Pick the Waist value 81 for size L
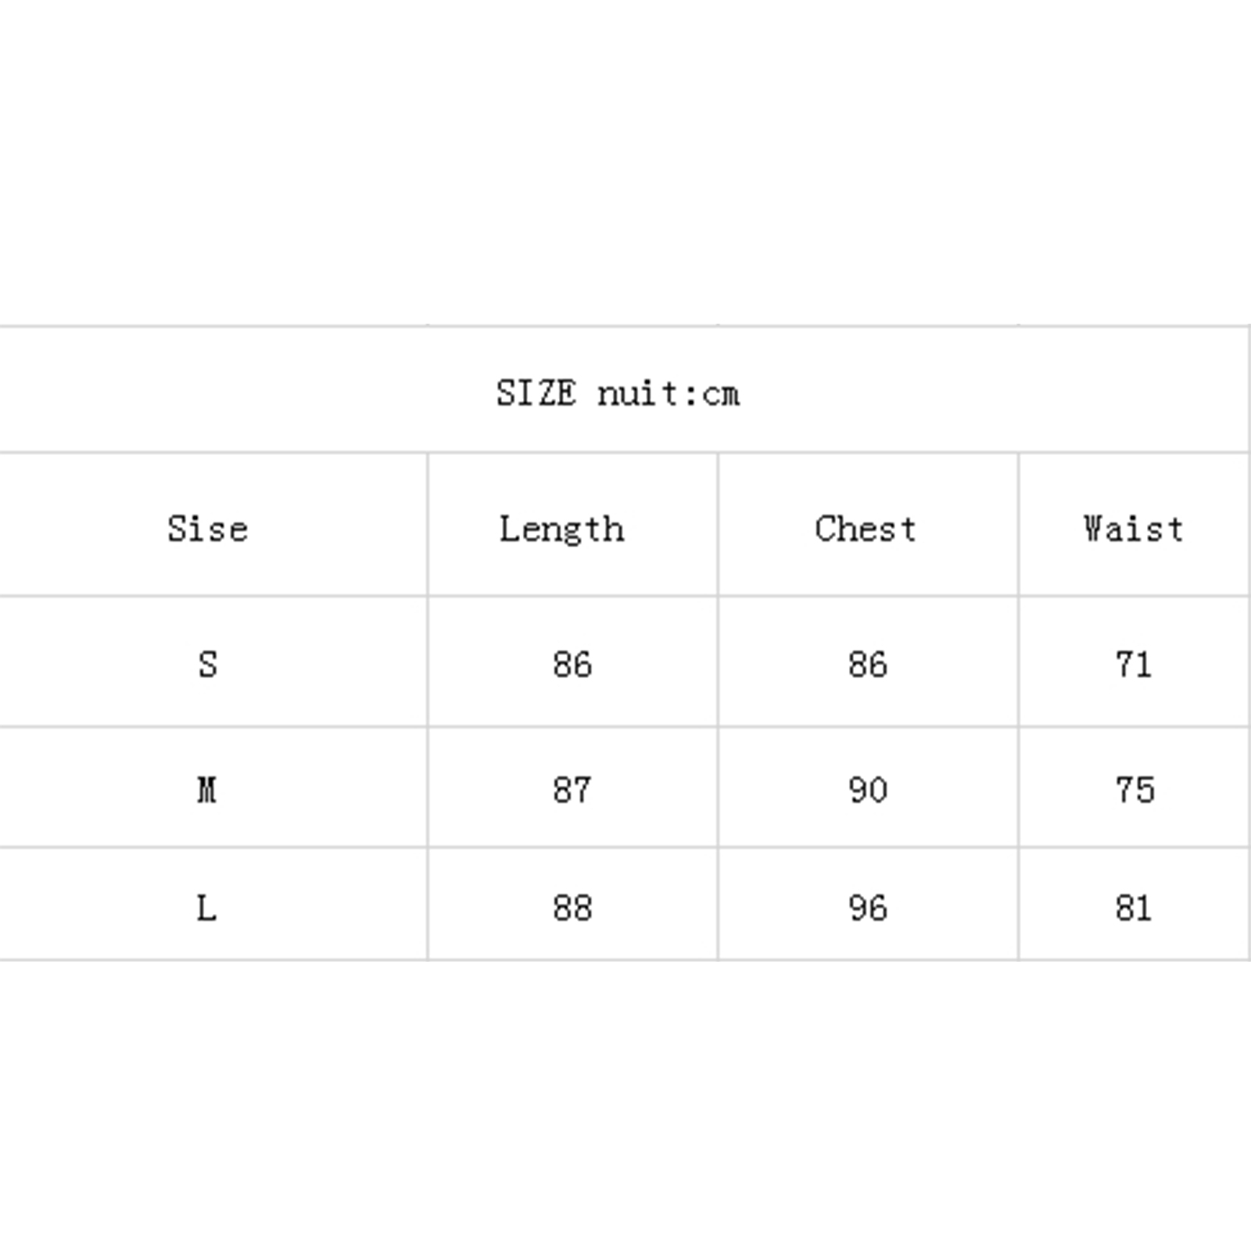Screen dimensions: 1251x1251 point(1134,908)
